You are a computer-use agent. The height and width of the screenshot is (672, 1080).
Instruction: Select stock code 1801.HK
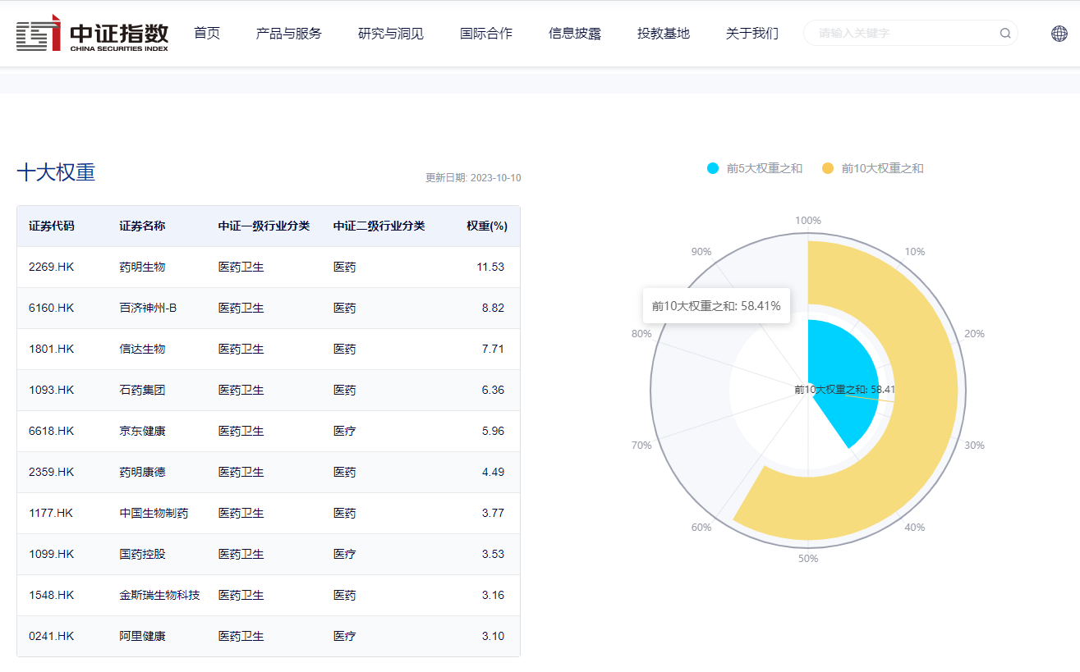pos(51,349)
